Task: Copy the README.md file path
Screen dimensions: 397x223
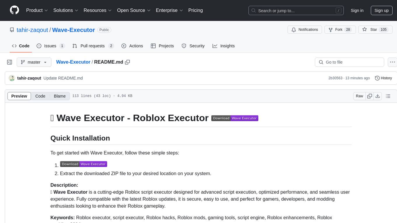Action: click(x=127, y=62)
